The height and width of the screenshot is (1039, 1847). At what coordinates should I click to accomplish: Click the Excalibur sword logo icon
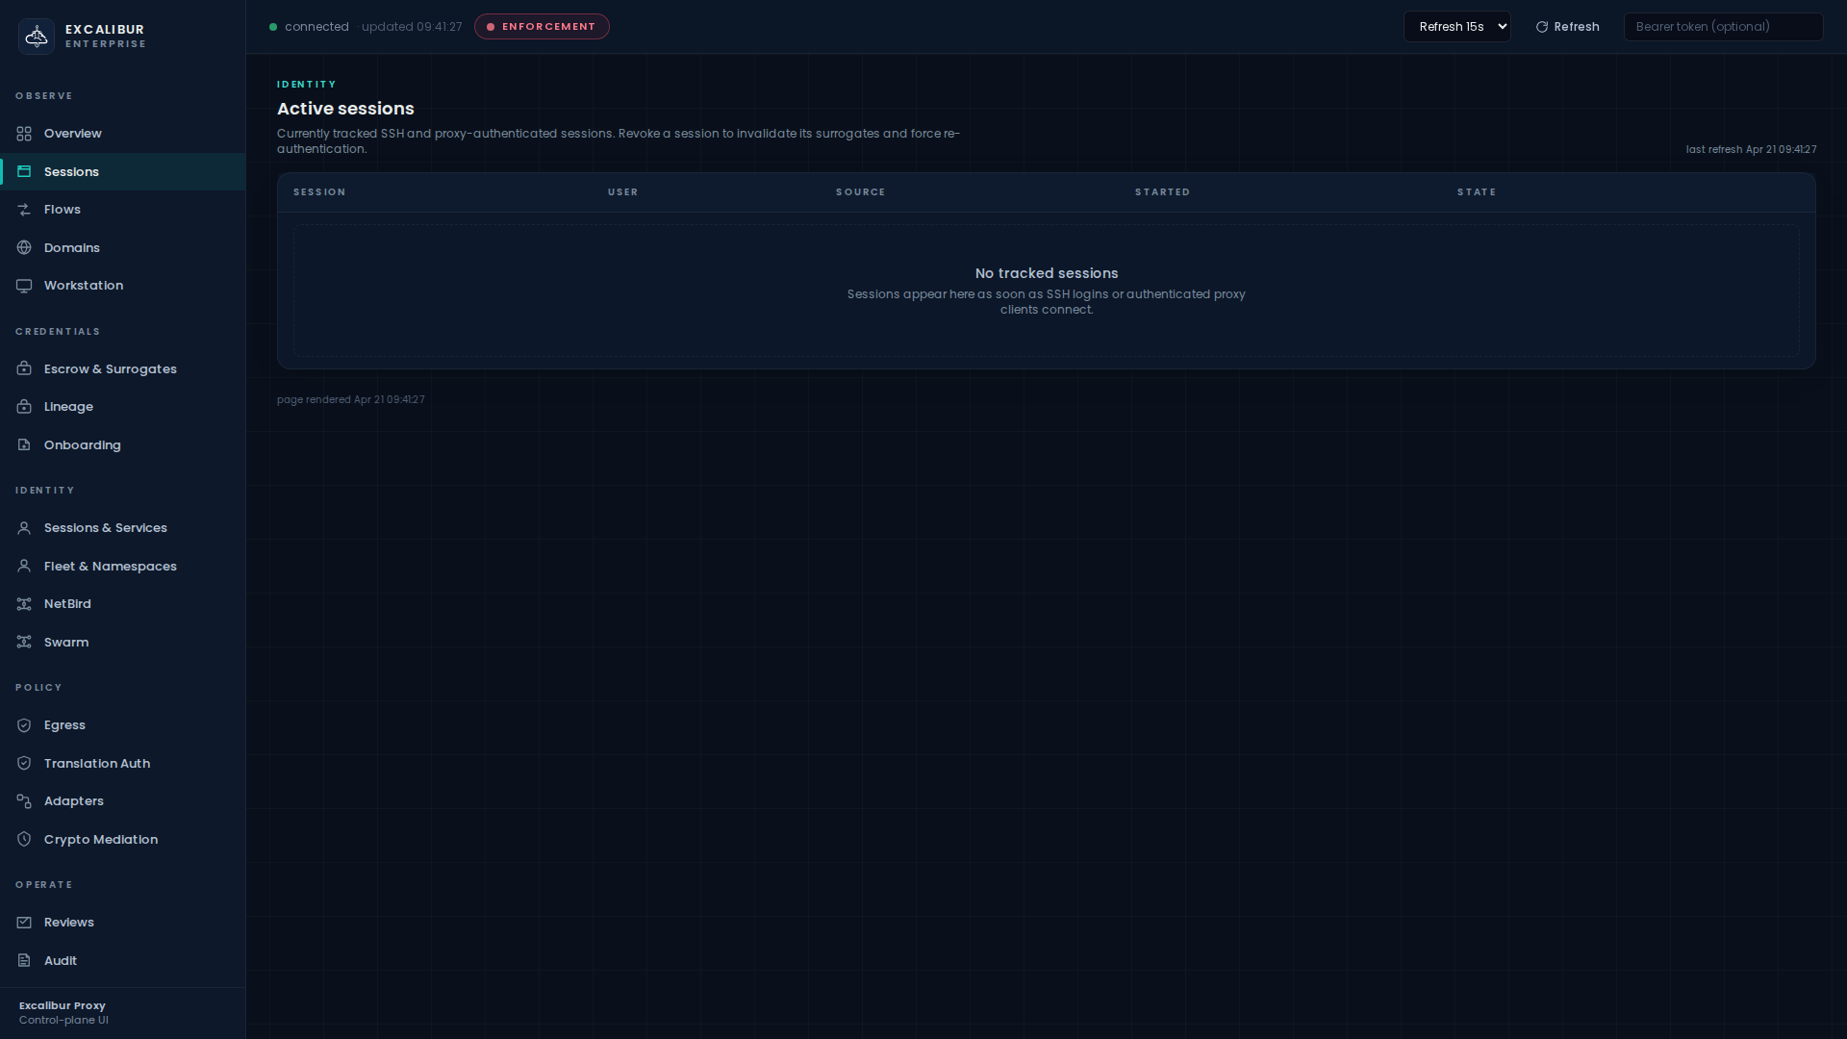tap(37, 37)
